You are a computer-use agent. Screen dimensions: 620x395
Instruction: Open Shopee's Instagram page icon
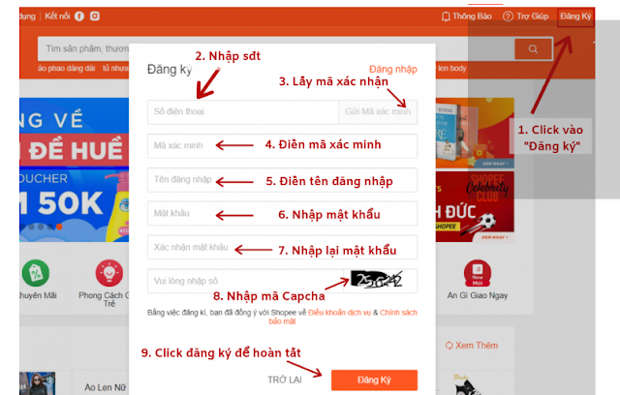(x=95, y=15)
